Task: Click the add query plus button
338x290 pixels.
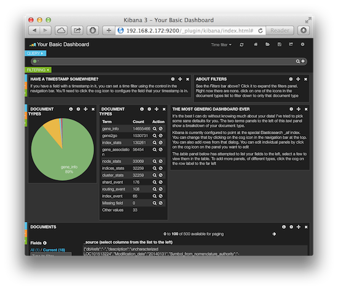Action: point(303,61)
